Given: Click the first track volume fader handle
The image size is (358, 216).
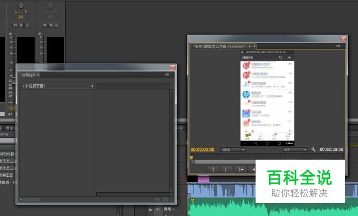Looking at the screenshot, I should pyautogui.click(x=14, y=81).
